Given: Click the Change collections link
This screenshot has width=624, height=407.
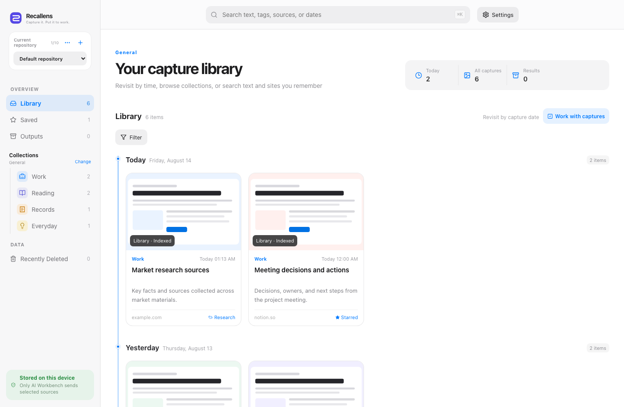Looking at the screenshot, I should pos(83,162).
